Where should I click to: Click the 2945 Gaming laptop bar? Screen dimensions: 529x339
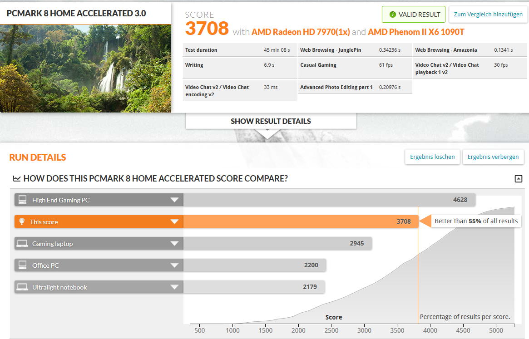pyautogui.click(x=277, y=244)
